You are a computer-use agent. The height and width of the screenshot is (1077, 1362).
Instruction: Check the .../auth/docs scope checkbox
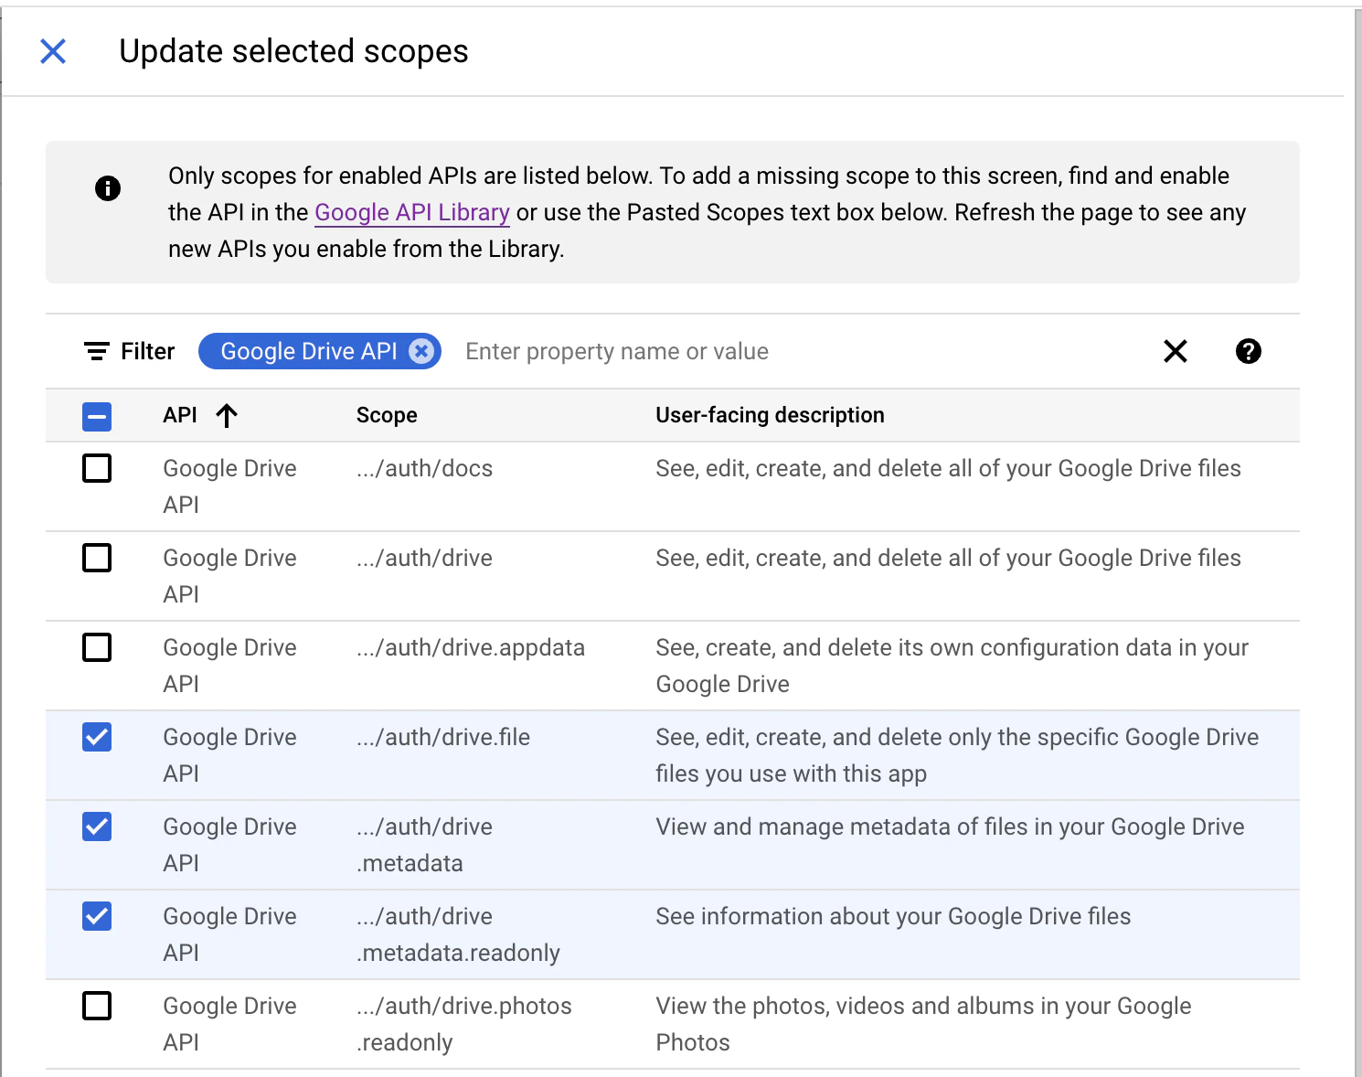(x=97, y=468)
